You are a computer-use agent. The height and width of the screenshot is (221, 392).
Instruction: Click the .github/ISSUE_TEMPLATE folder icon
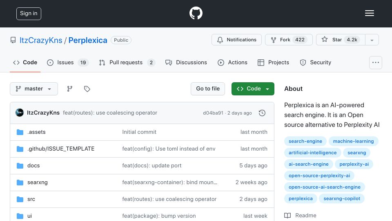[x=20, y=149]
